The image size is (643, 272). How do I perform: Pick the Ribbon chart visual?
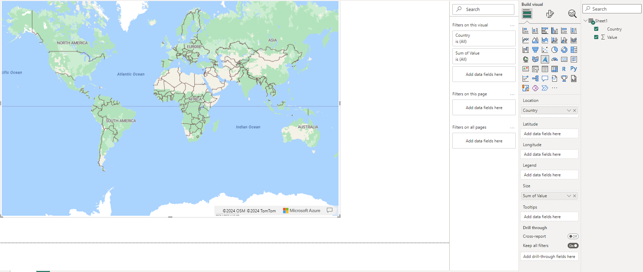click(x=574, y=40)
